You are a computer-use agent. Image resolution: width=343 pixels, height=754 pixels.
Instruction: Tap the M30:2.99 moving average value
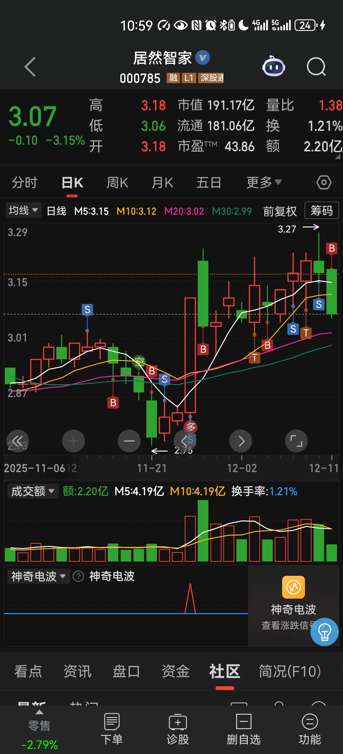tap(232, 211)
